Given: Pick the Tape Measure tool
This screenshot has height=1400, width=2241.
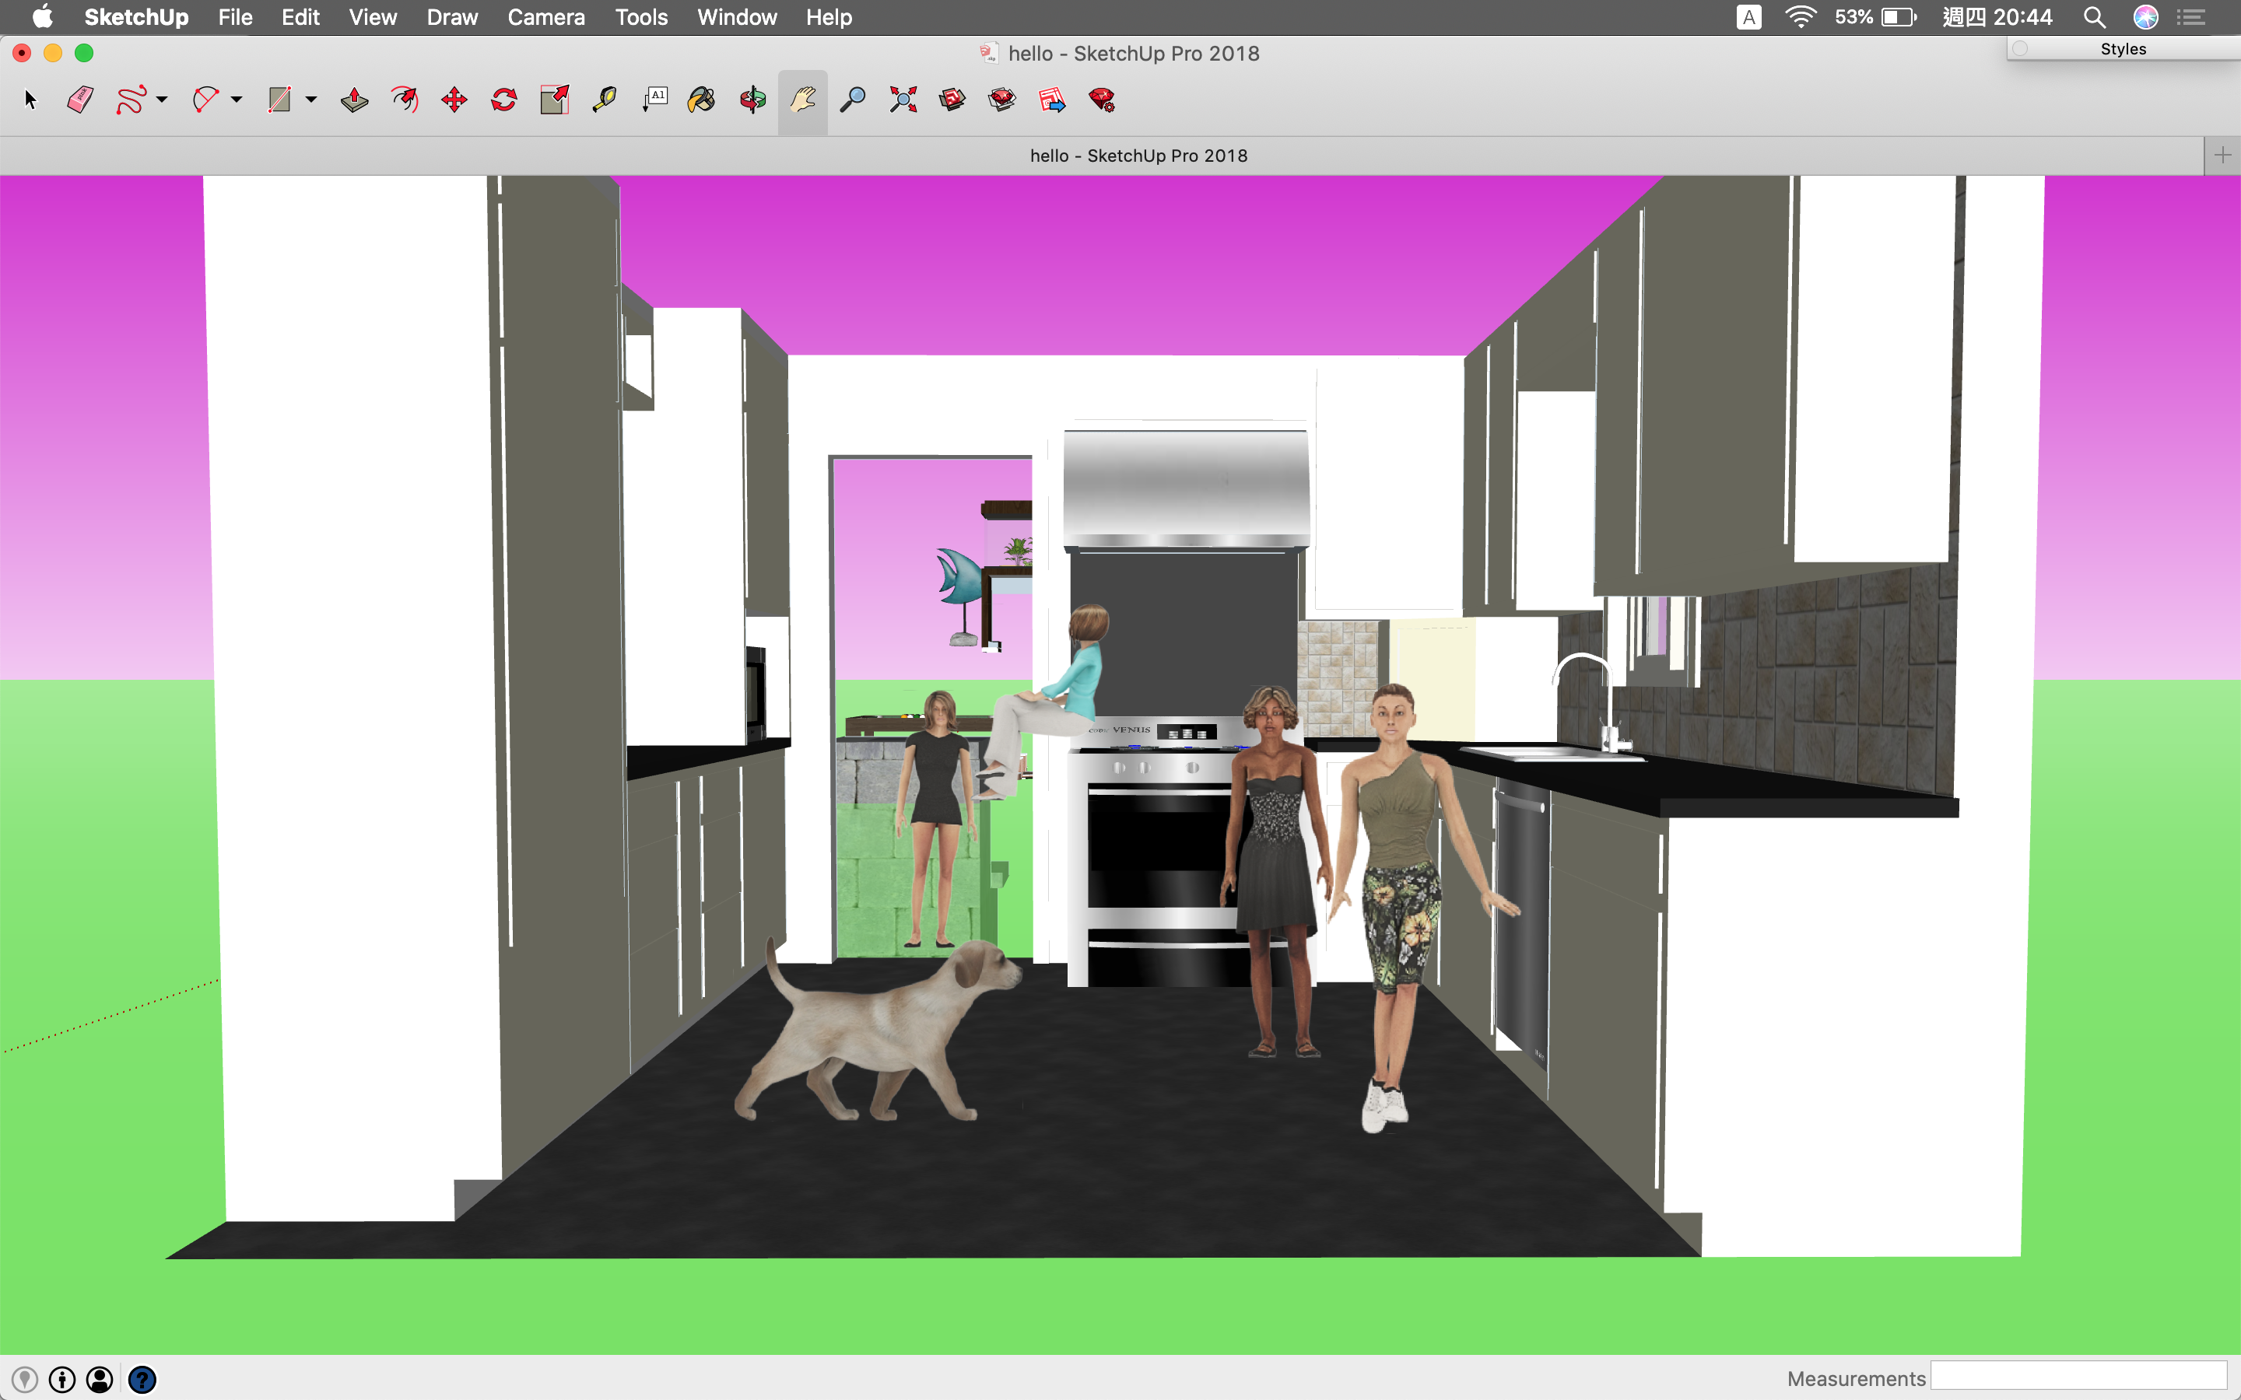Looking at the screenshot, I should tap(604, 100).
